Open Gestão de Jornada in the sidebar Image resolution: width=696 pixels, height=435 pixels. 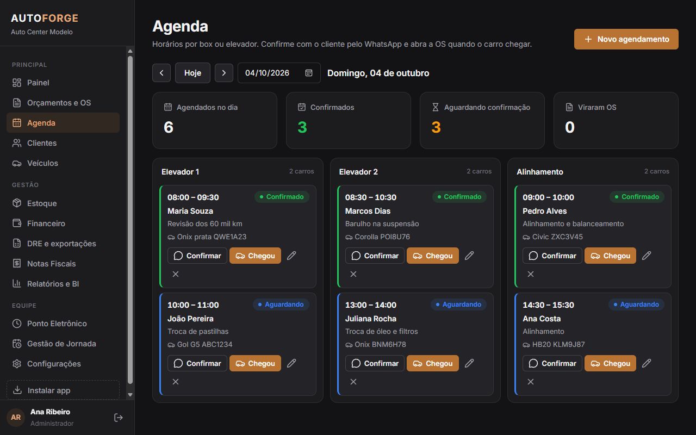coord(63,344)
